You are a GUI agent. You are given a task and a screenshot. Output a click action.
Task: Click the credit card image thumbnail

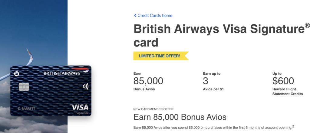pos(51,91)
